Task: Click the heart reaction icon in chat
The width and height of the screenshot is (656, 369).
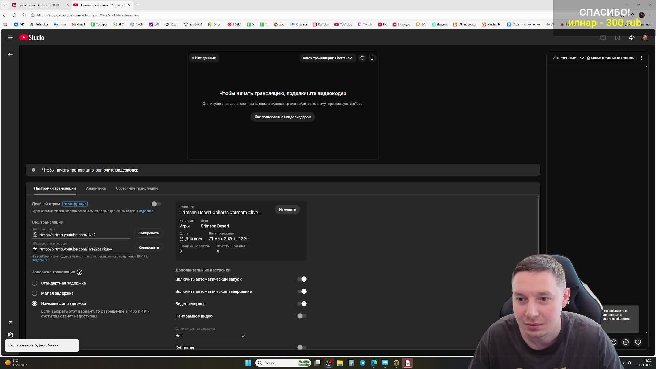Action: click(x=638, y=342)
